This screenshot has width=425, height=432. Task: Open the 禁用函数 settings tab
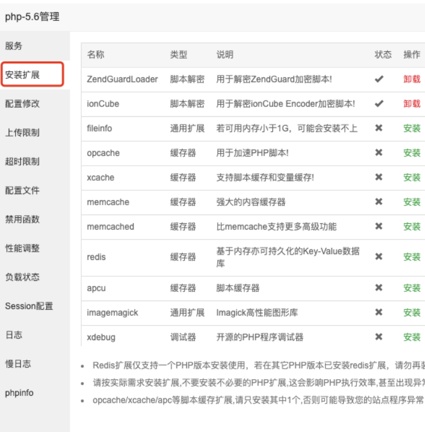click(23, 219)
